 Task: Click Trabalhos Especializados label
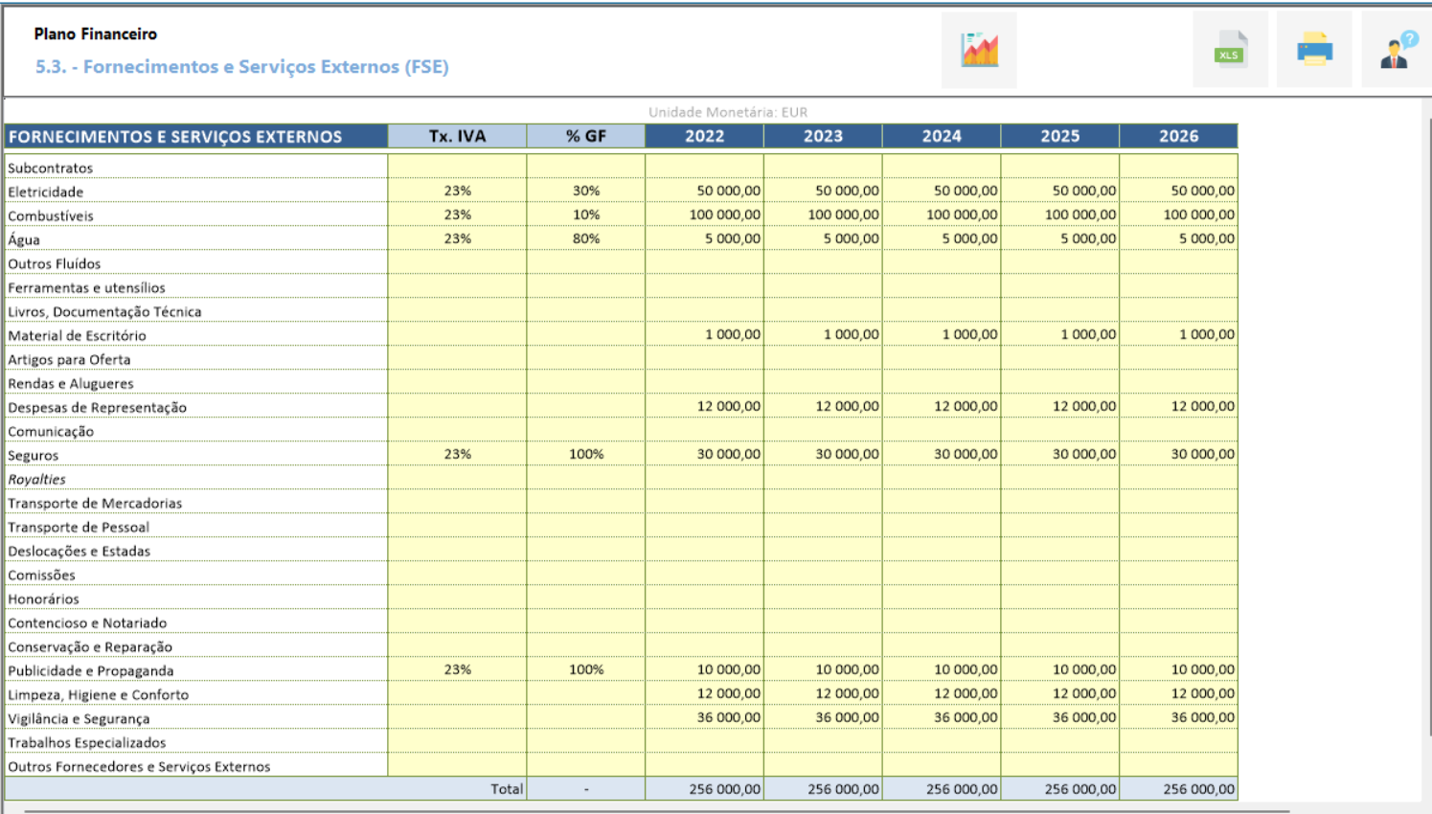click(x=87, y=742)
